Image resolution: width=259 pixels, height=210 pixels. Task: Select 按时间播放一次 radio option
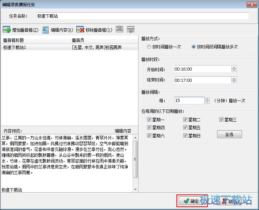(x=149, y=47)
